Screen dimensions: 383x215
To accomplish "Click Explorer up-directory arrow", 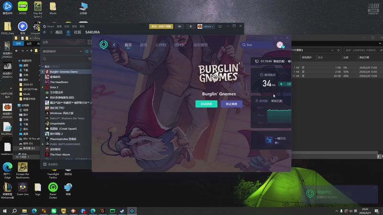I will 31,51.
